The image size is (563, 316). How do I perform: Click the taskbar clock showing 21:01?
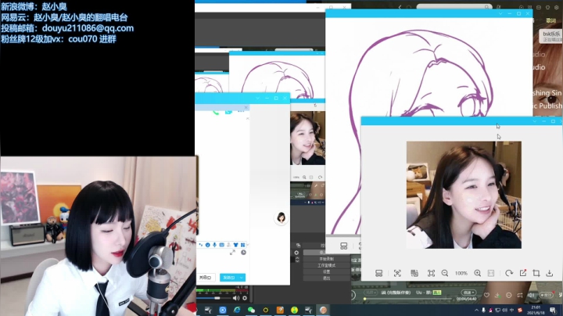pyautogui.click(x=536, y=310)
